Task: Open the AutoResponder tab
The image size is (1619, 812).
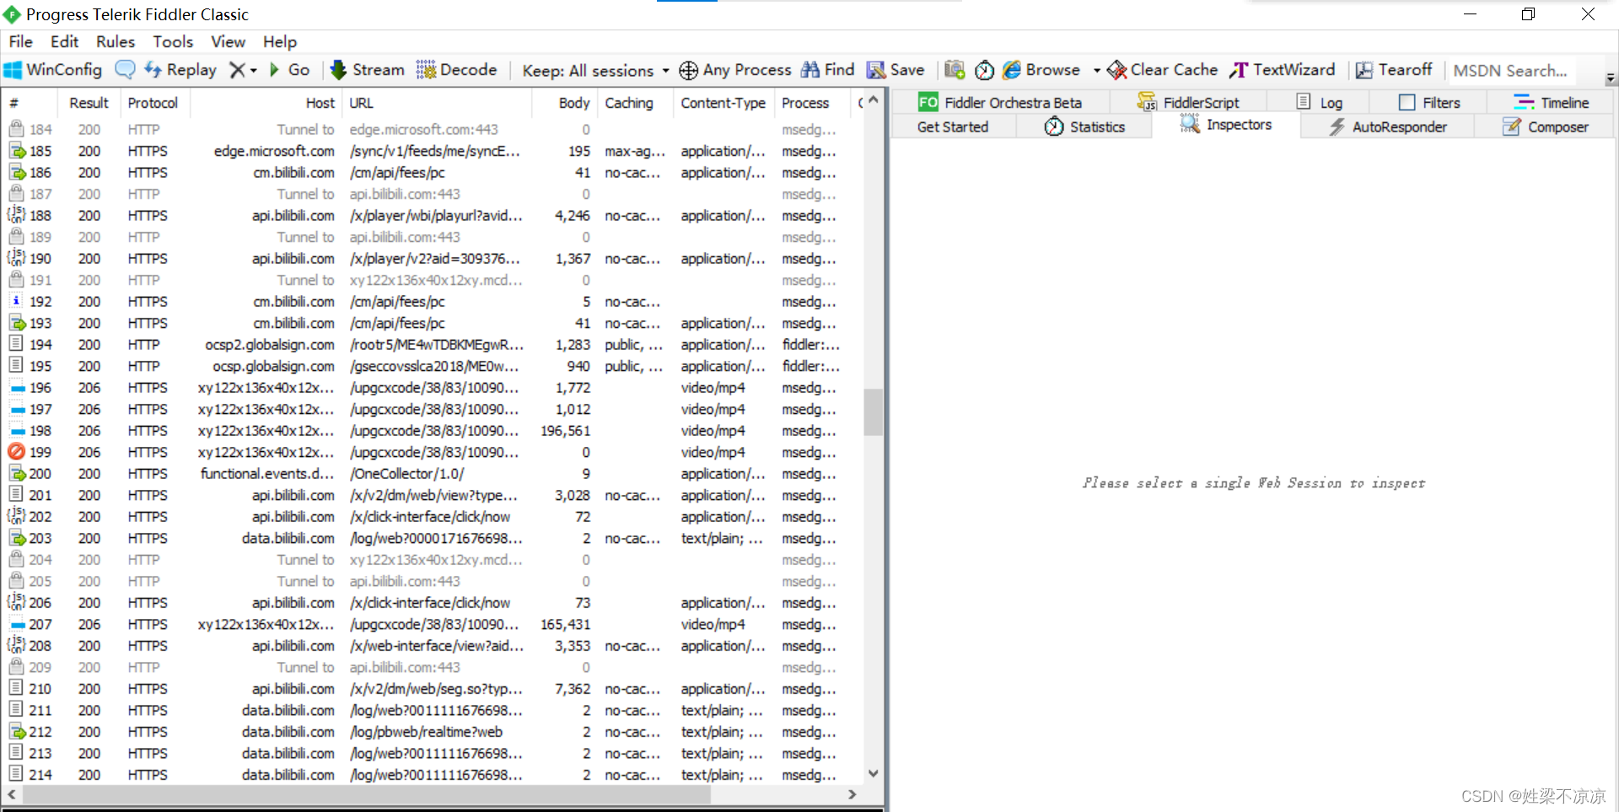Action: 1388,126
